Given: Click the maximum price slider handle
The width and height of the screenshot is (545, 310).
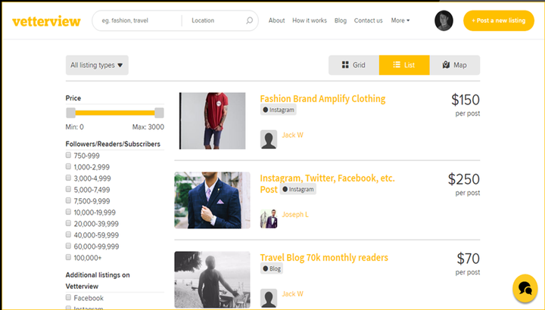Looking at the screenshot, I should pos(159,113).
